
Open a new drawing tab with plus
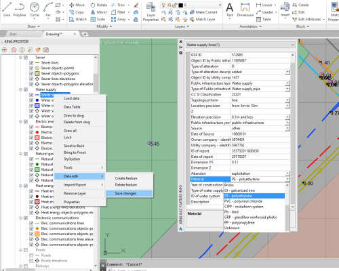85,34
